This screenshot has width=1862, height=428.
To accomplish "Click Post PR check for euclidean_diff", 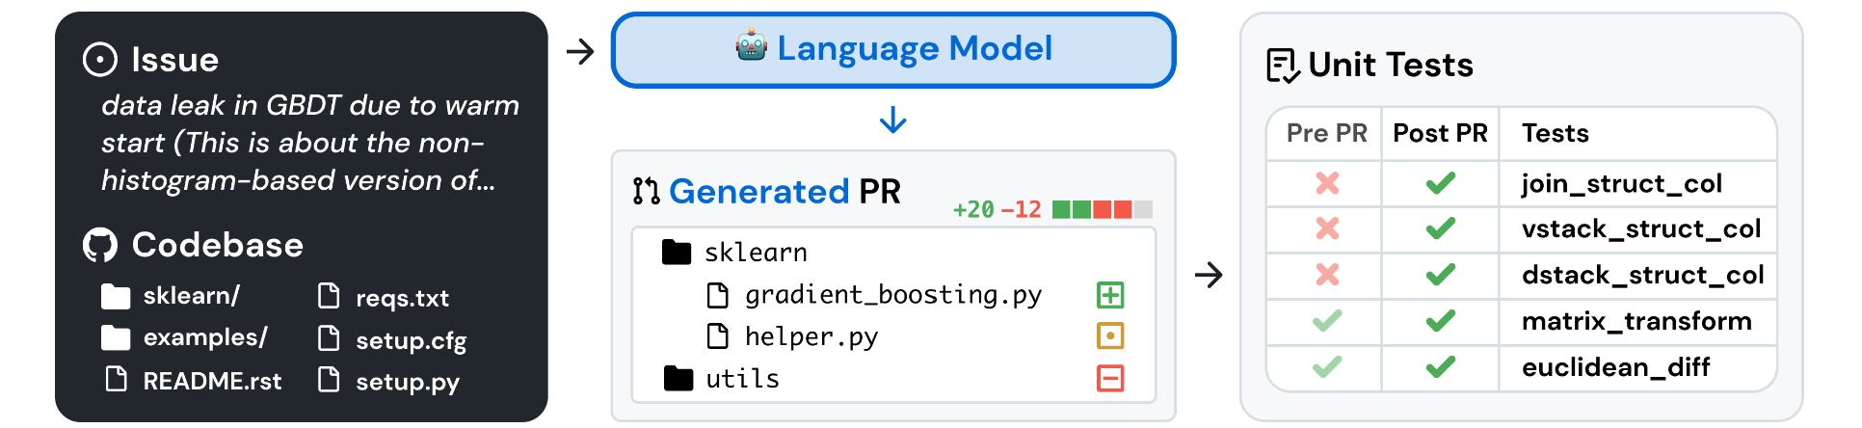I will coord(1441,366).
